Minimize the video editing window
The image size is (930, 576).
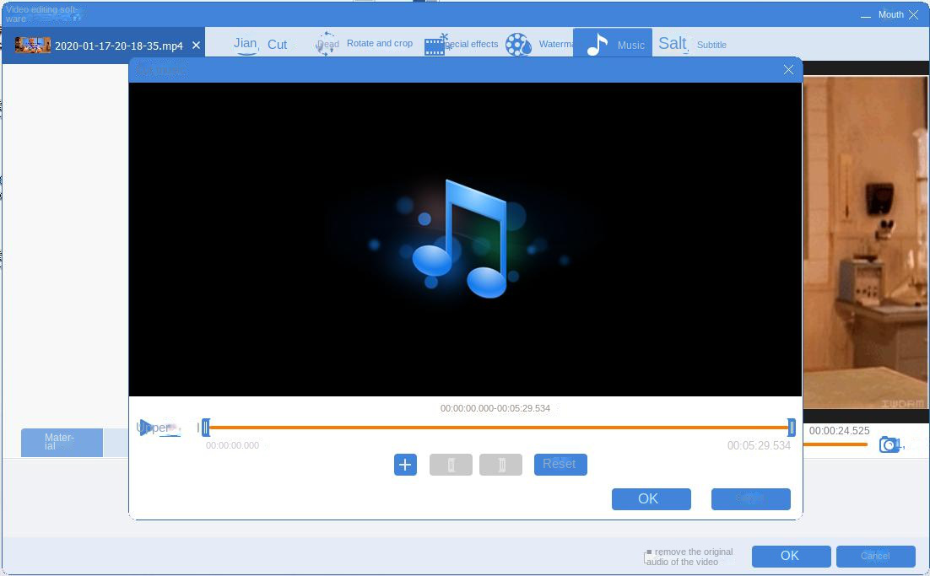(x=866, y=15)
